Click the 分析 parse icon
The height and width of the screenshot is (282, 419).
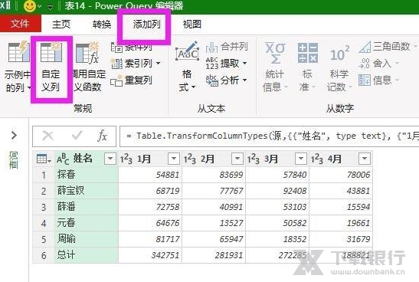tap(211, 80)
